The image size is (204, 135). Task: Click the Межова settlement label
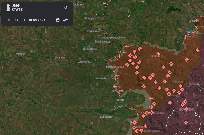tap(21, 54)
